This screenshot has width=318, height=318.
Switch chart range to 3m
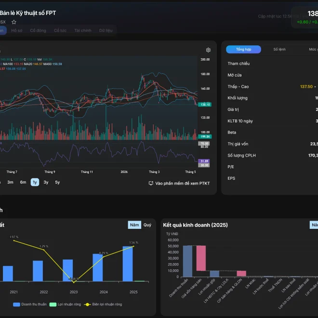tap(10, 182)
